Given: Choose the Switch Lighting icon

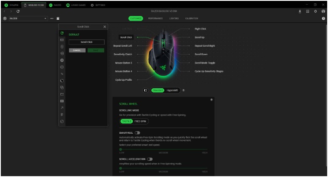Looking at the screenshot, I should click(62, 81).
